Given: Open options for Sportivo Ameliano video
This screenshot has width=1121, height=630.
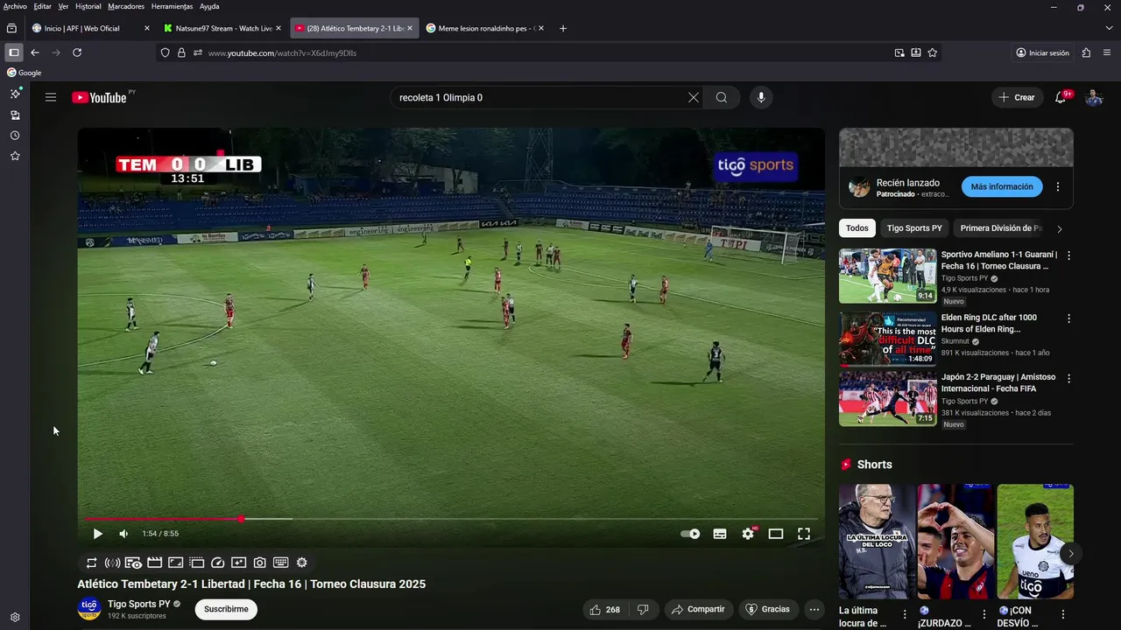Looking at the screenshot, I should click(1068, 255).
